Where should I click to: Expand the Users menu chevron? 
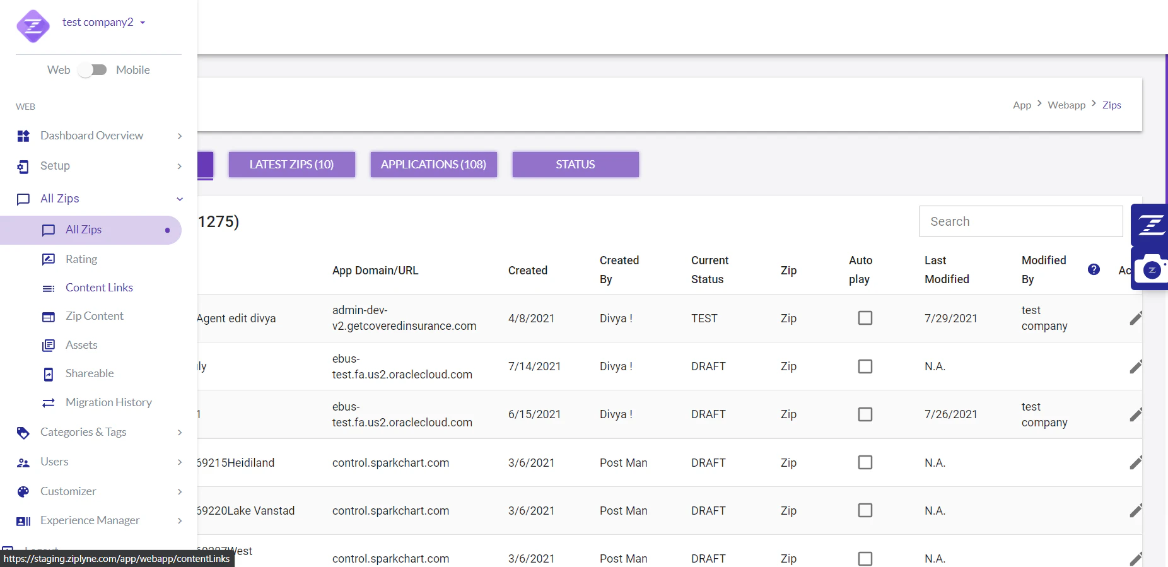tap(180, 462)
